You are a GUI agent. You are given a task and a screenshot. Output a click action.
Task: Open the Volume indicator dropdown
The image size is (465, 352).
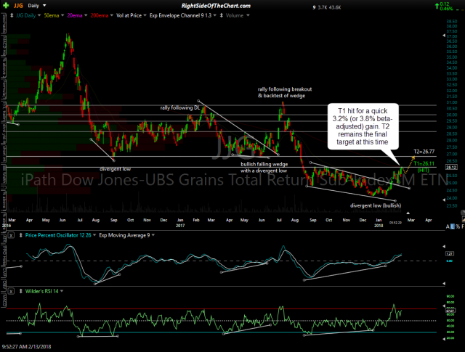tap(248, 15)
